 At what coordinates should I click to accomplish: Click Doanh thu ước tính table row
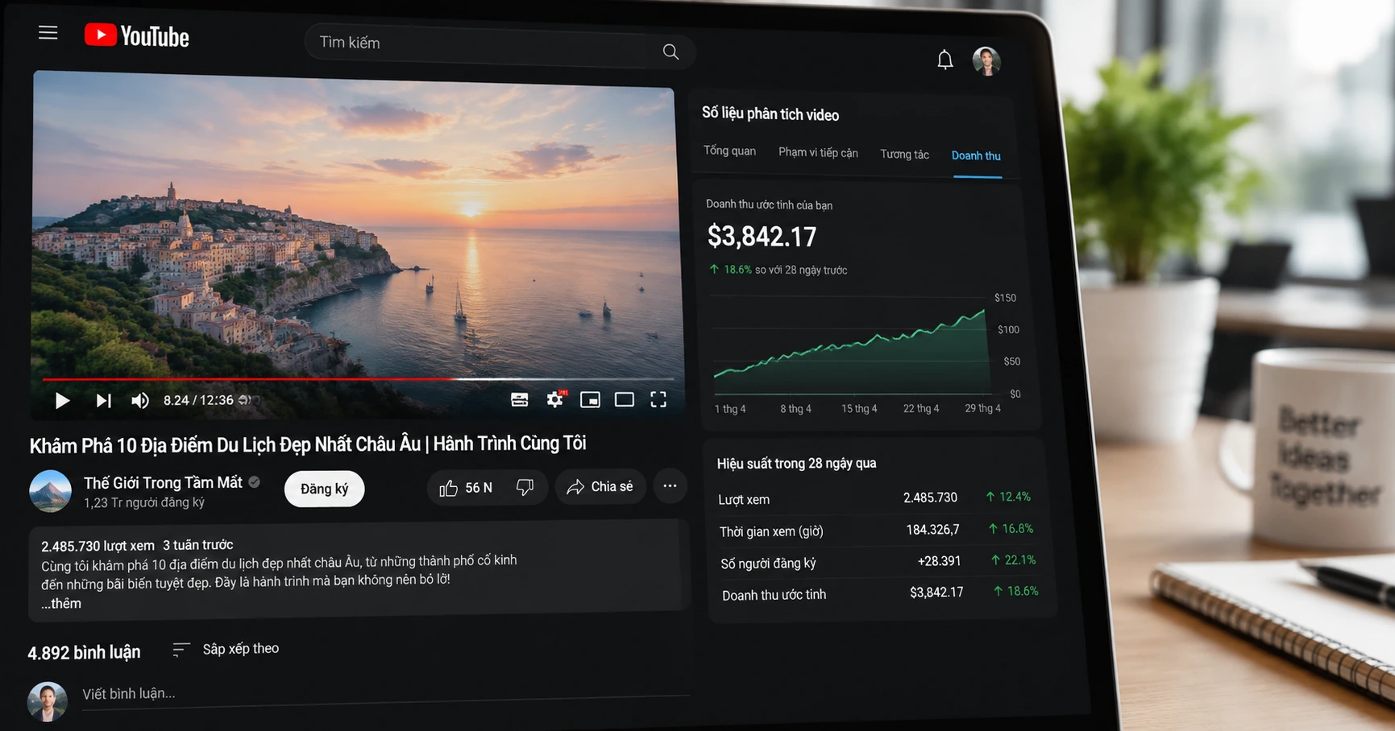point(881,593)
